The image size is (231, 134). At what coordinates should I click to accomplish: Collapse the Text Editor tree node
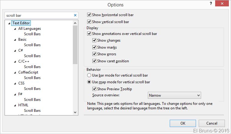coord(9,23)
